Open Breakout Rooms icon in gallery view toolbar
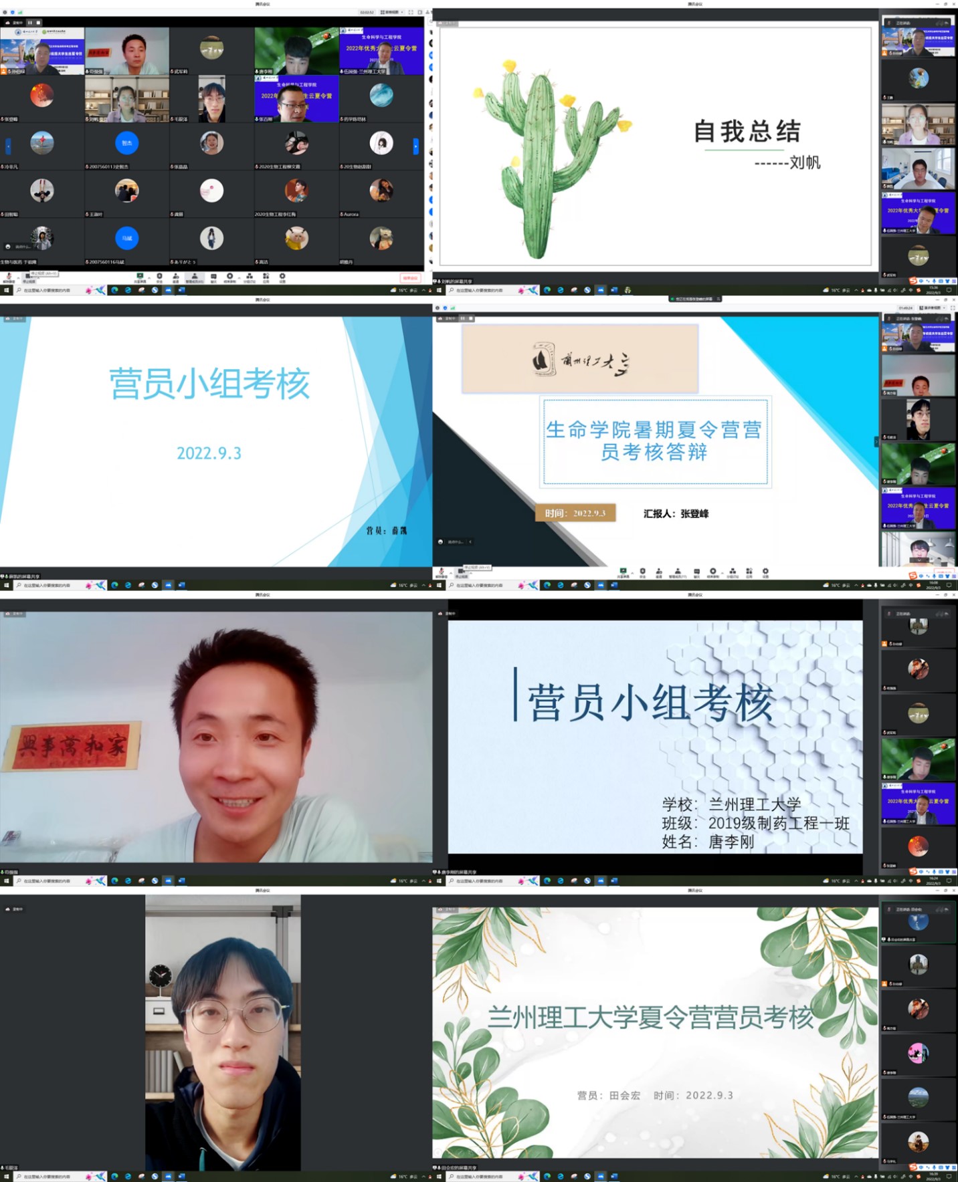The width and height of the screenshot is (958, 1182). pos(249,277)
